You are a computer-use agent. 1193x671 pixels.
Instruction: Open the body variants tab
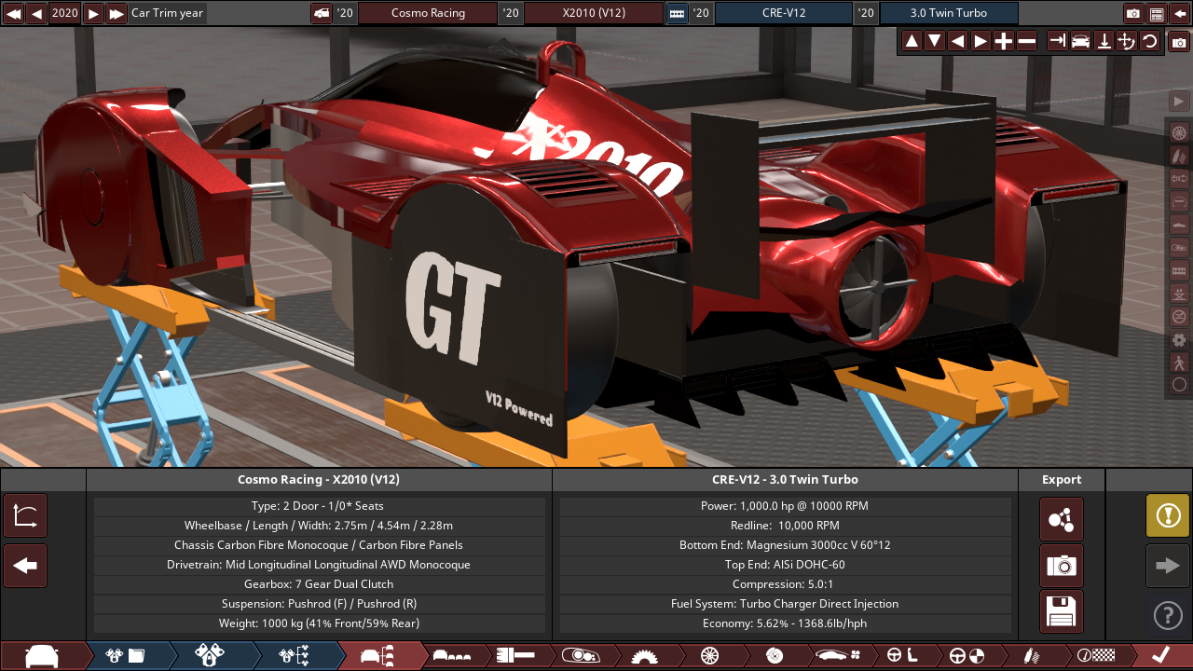452,655
